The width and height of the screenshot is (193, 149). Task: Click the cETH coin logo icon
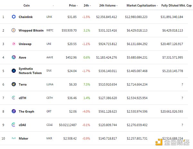click(14, 98)
